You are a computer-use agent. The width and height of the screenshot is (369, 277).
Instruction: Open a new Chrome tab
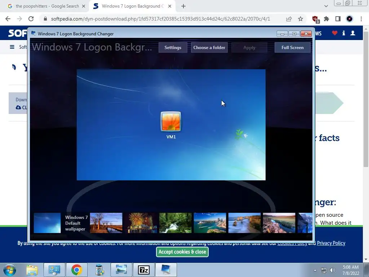pos(183,6)
